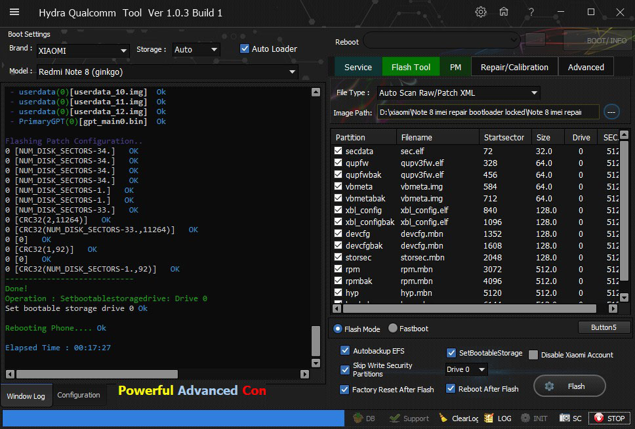
Task: Toggle Factory Reset After Flash
Action: pos(345,389)
